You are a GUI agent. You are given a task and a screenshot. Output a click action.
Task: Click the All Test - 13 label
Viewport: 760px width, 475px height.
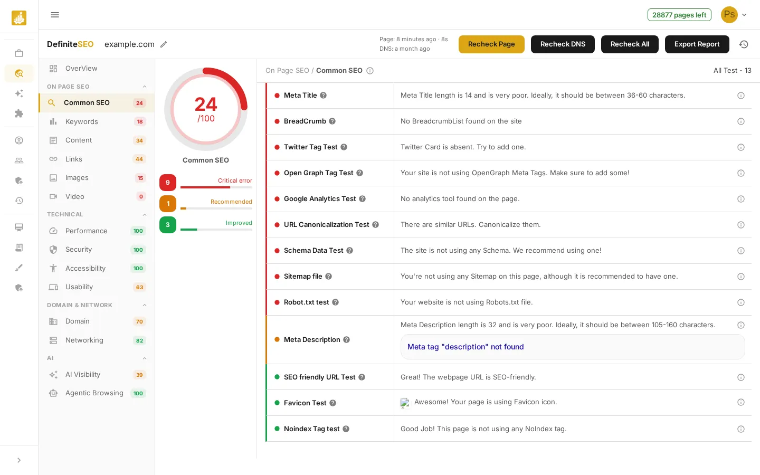733,71
